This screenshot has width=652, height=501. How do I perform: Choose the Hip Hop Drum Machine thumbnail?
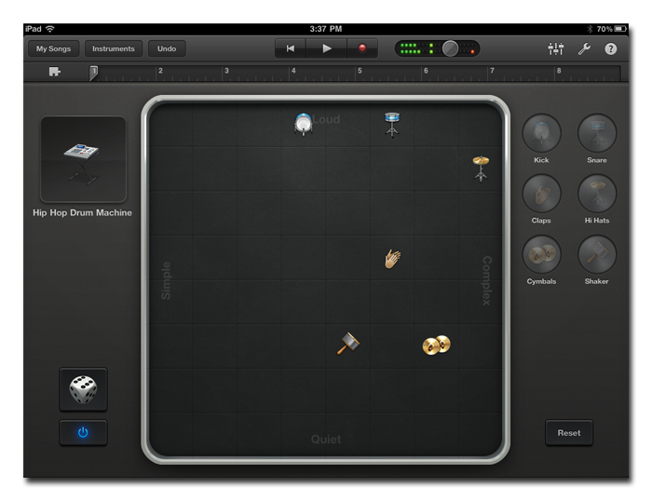point(83,159)
